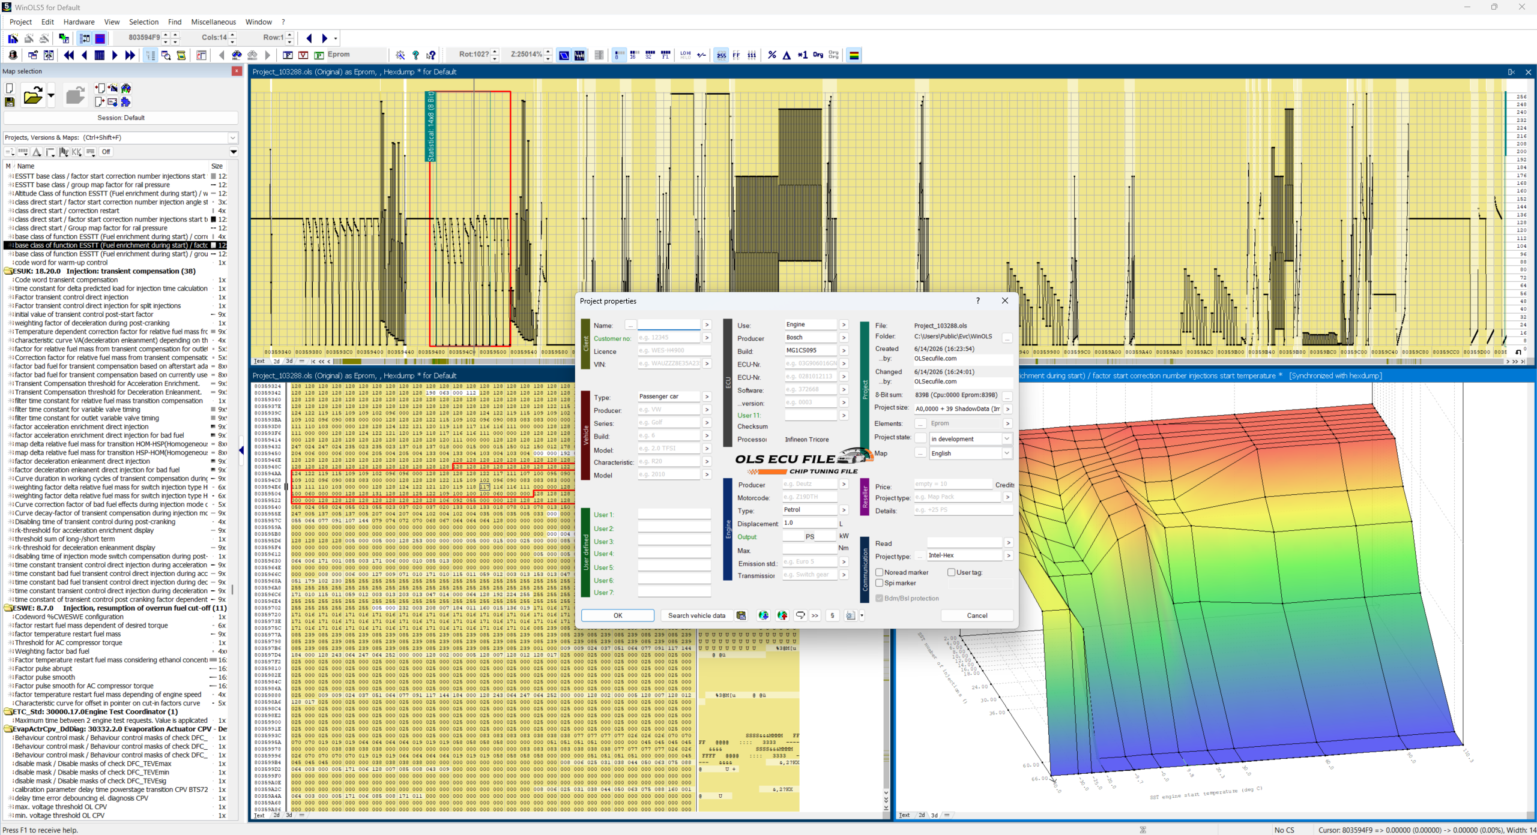Confirm the dialog with OK
Viewport: 1537px width, 835px height.
coord(618,615)
